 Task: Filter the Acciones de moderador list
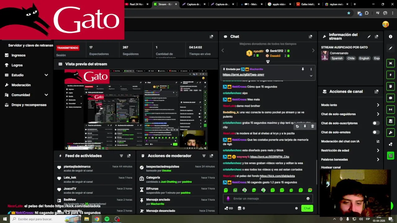tap(204, 156)
